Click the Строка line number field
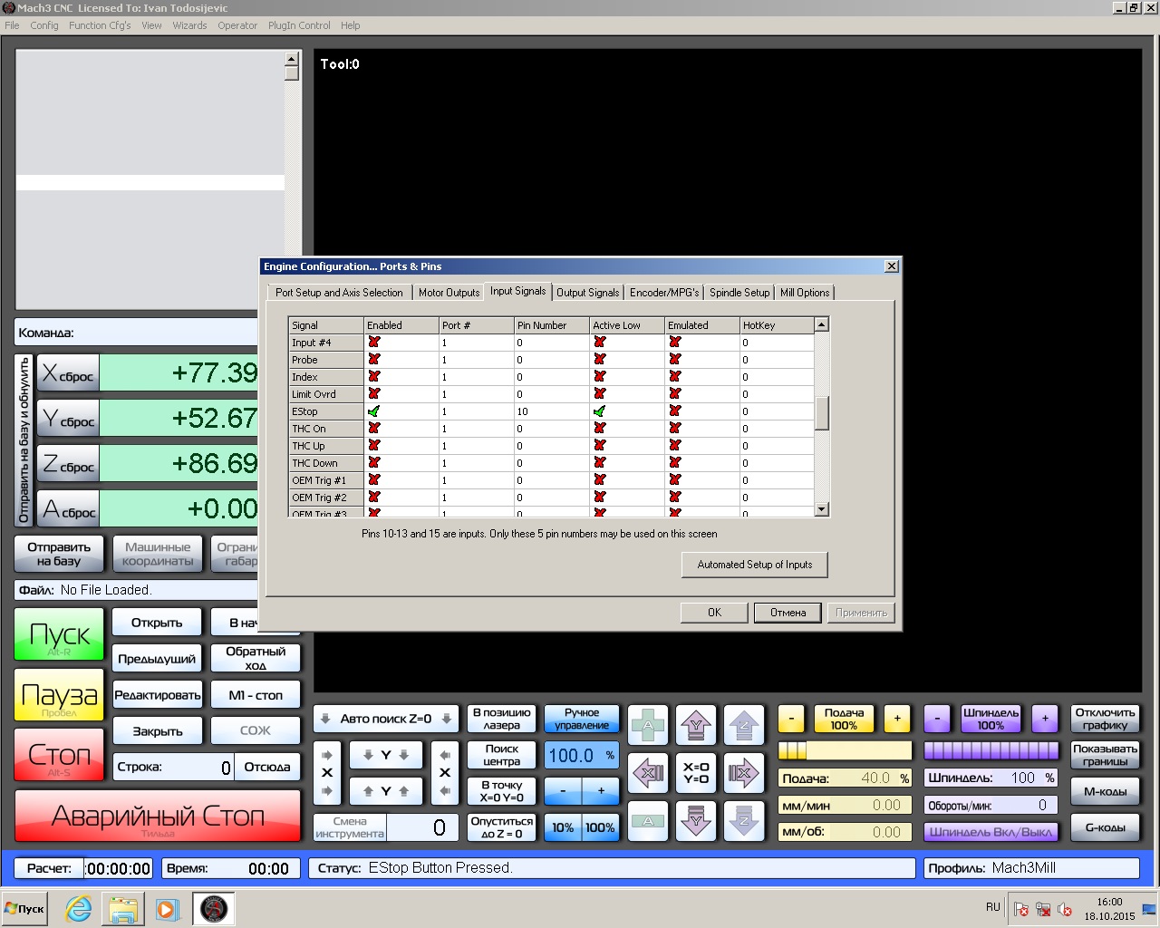The image size is (1160, 928). click(174, 767)
